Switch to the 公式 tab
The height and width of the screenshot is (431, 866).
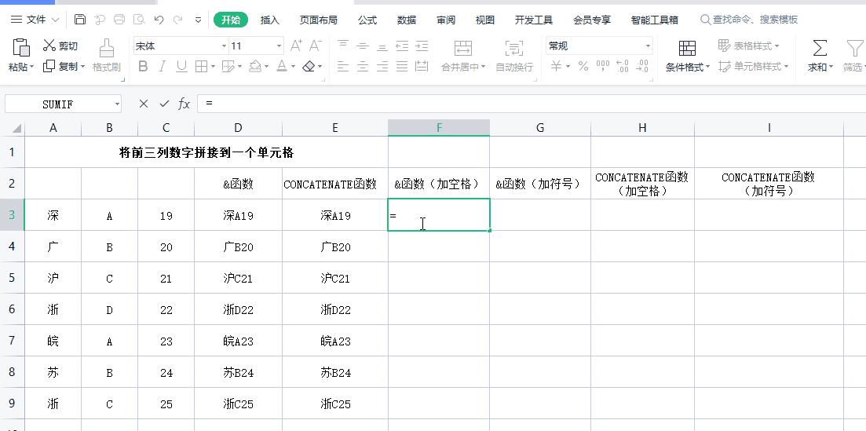click(x=367, y=20)
